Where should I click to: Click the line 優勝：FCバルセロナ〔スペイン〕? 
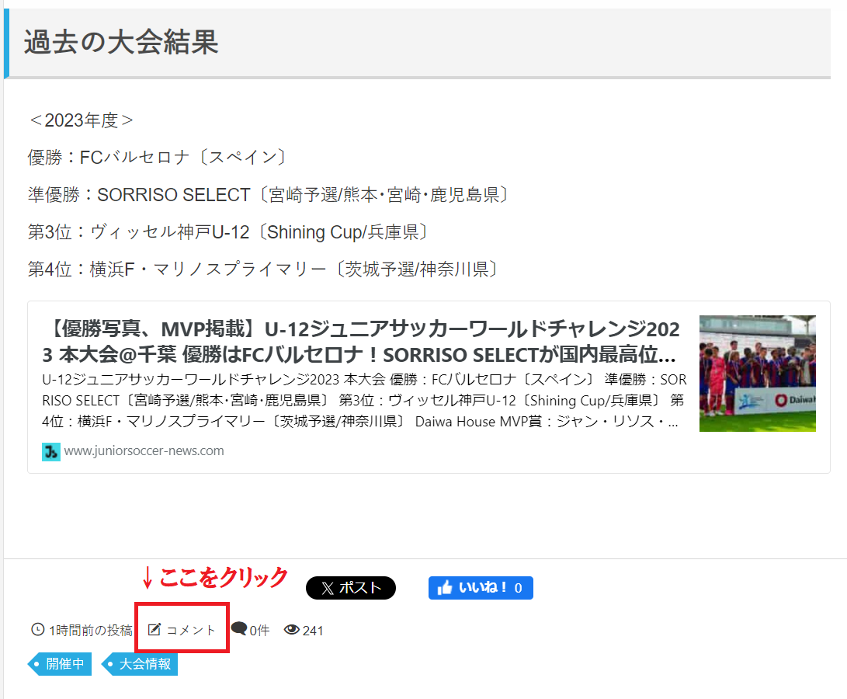[x=157, y=158]
